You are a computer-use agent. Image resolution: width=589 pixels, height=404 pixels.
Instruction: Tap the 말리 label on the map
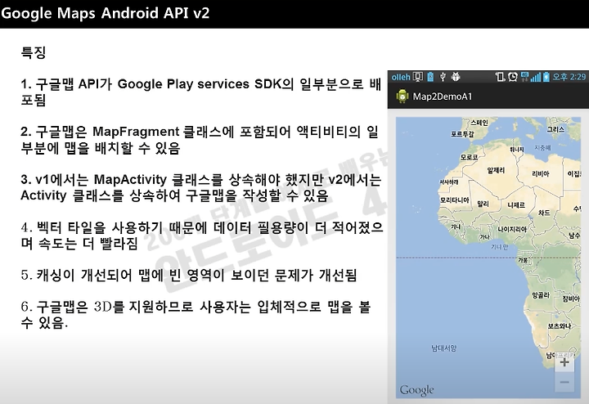pos(483,204)
